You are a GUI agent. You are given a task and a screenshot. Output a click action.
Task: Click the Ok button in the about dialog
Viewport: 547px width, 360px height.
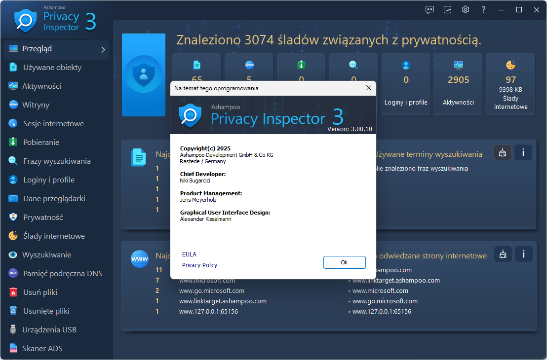click(x=344, y=262)
